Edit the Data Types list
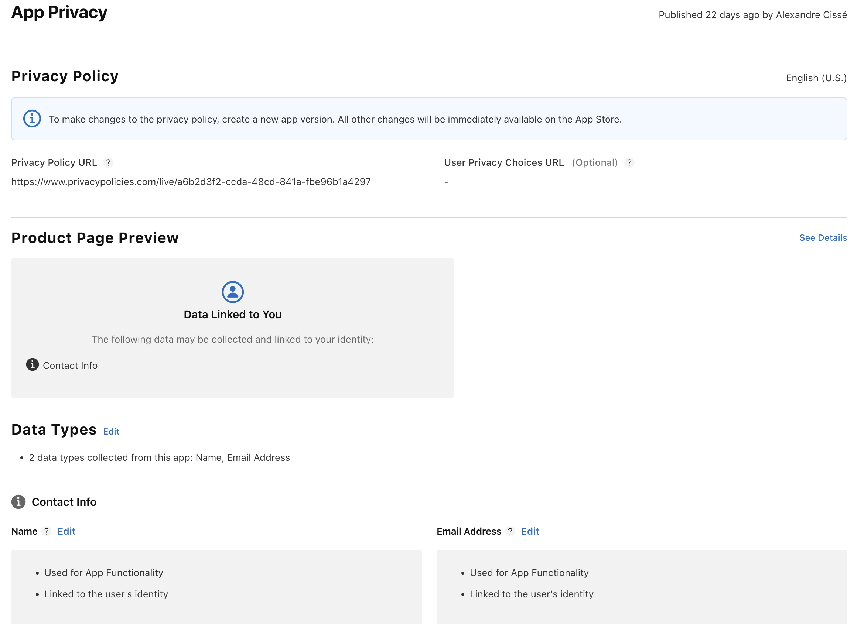Screen dimensions: 854x624 pyautogui.click(x=111, y=431)
